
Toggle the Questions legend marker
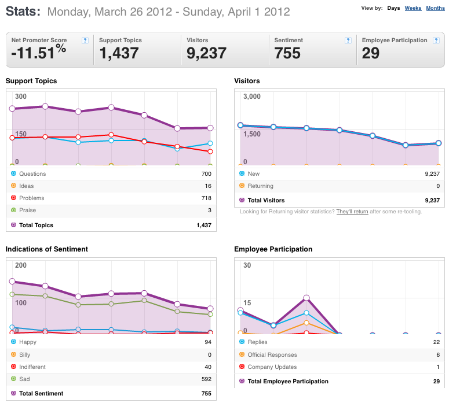tap(13, 173)
